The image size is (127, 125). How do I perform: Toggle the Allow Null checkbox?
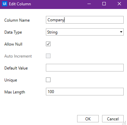click(48, 44)
